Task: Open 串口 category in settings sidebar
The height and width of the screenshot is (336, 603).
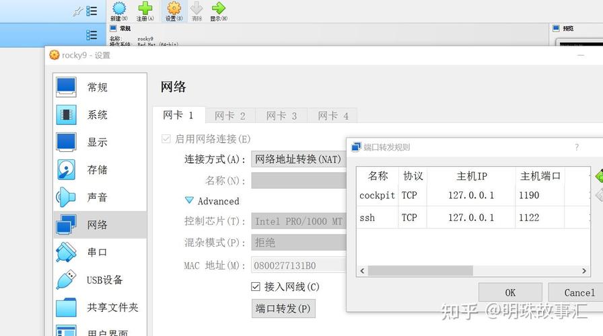Action: click(x=100, y=252)
